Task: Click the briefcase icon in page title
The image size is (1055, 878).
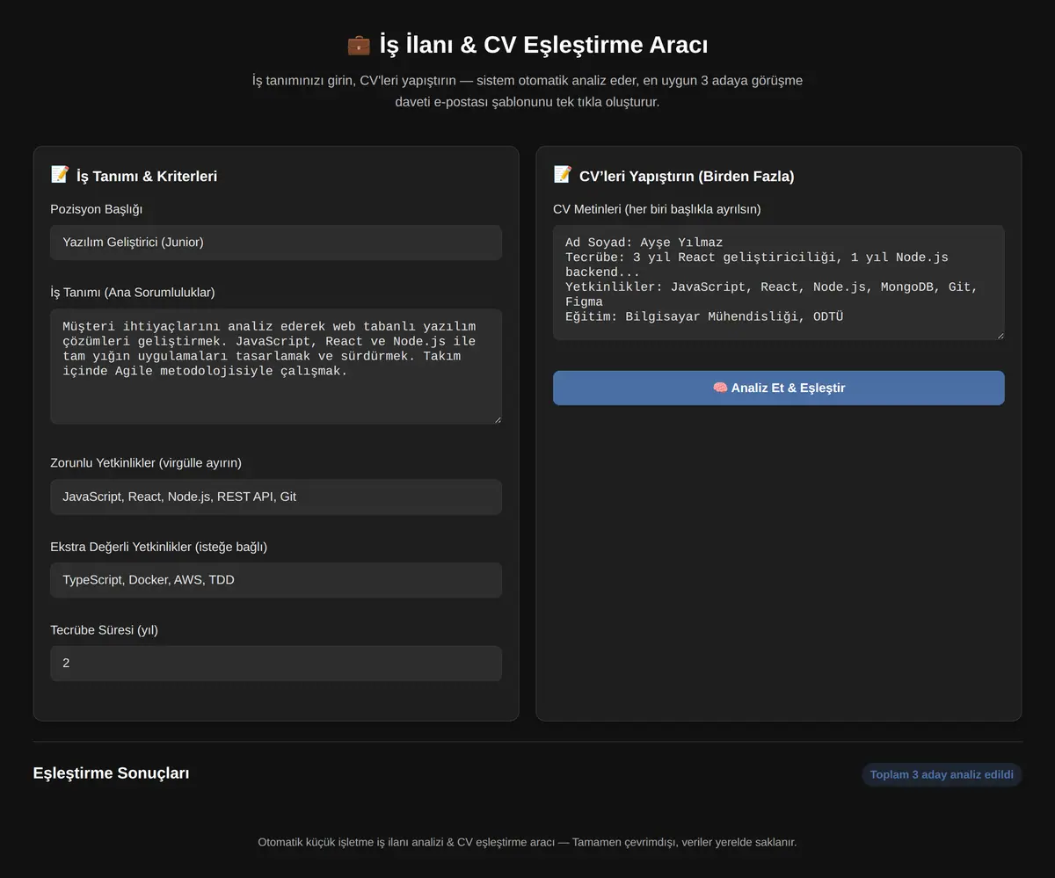Action: 359,45
